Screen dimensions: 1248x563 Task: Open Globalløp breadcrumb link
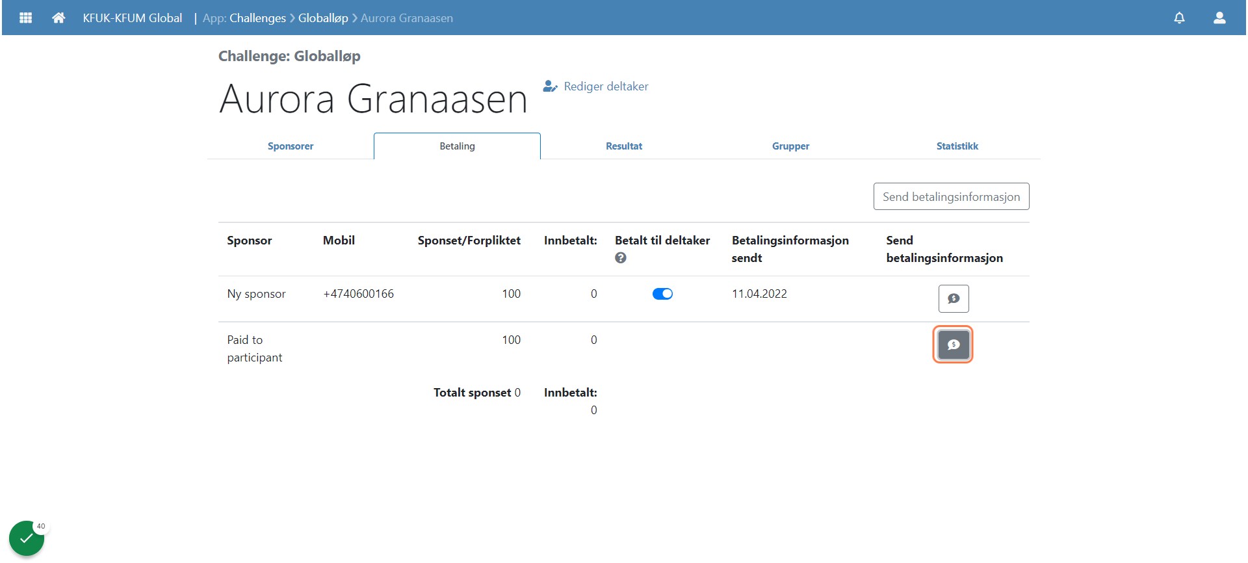[x=323, y=18]
